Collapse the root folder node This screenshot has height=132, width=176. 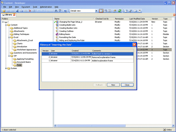click(x=3, y=22)
